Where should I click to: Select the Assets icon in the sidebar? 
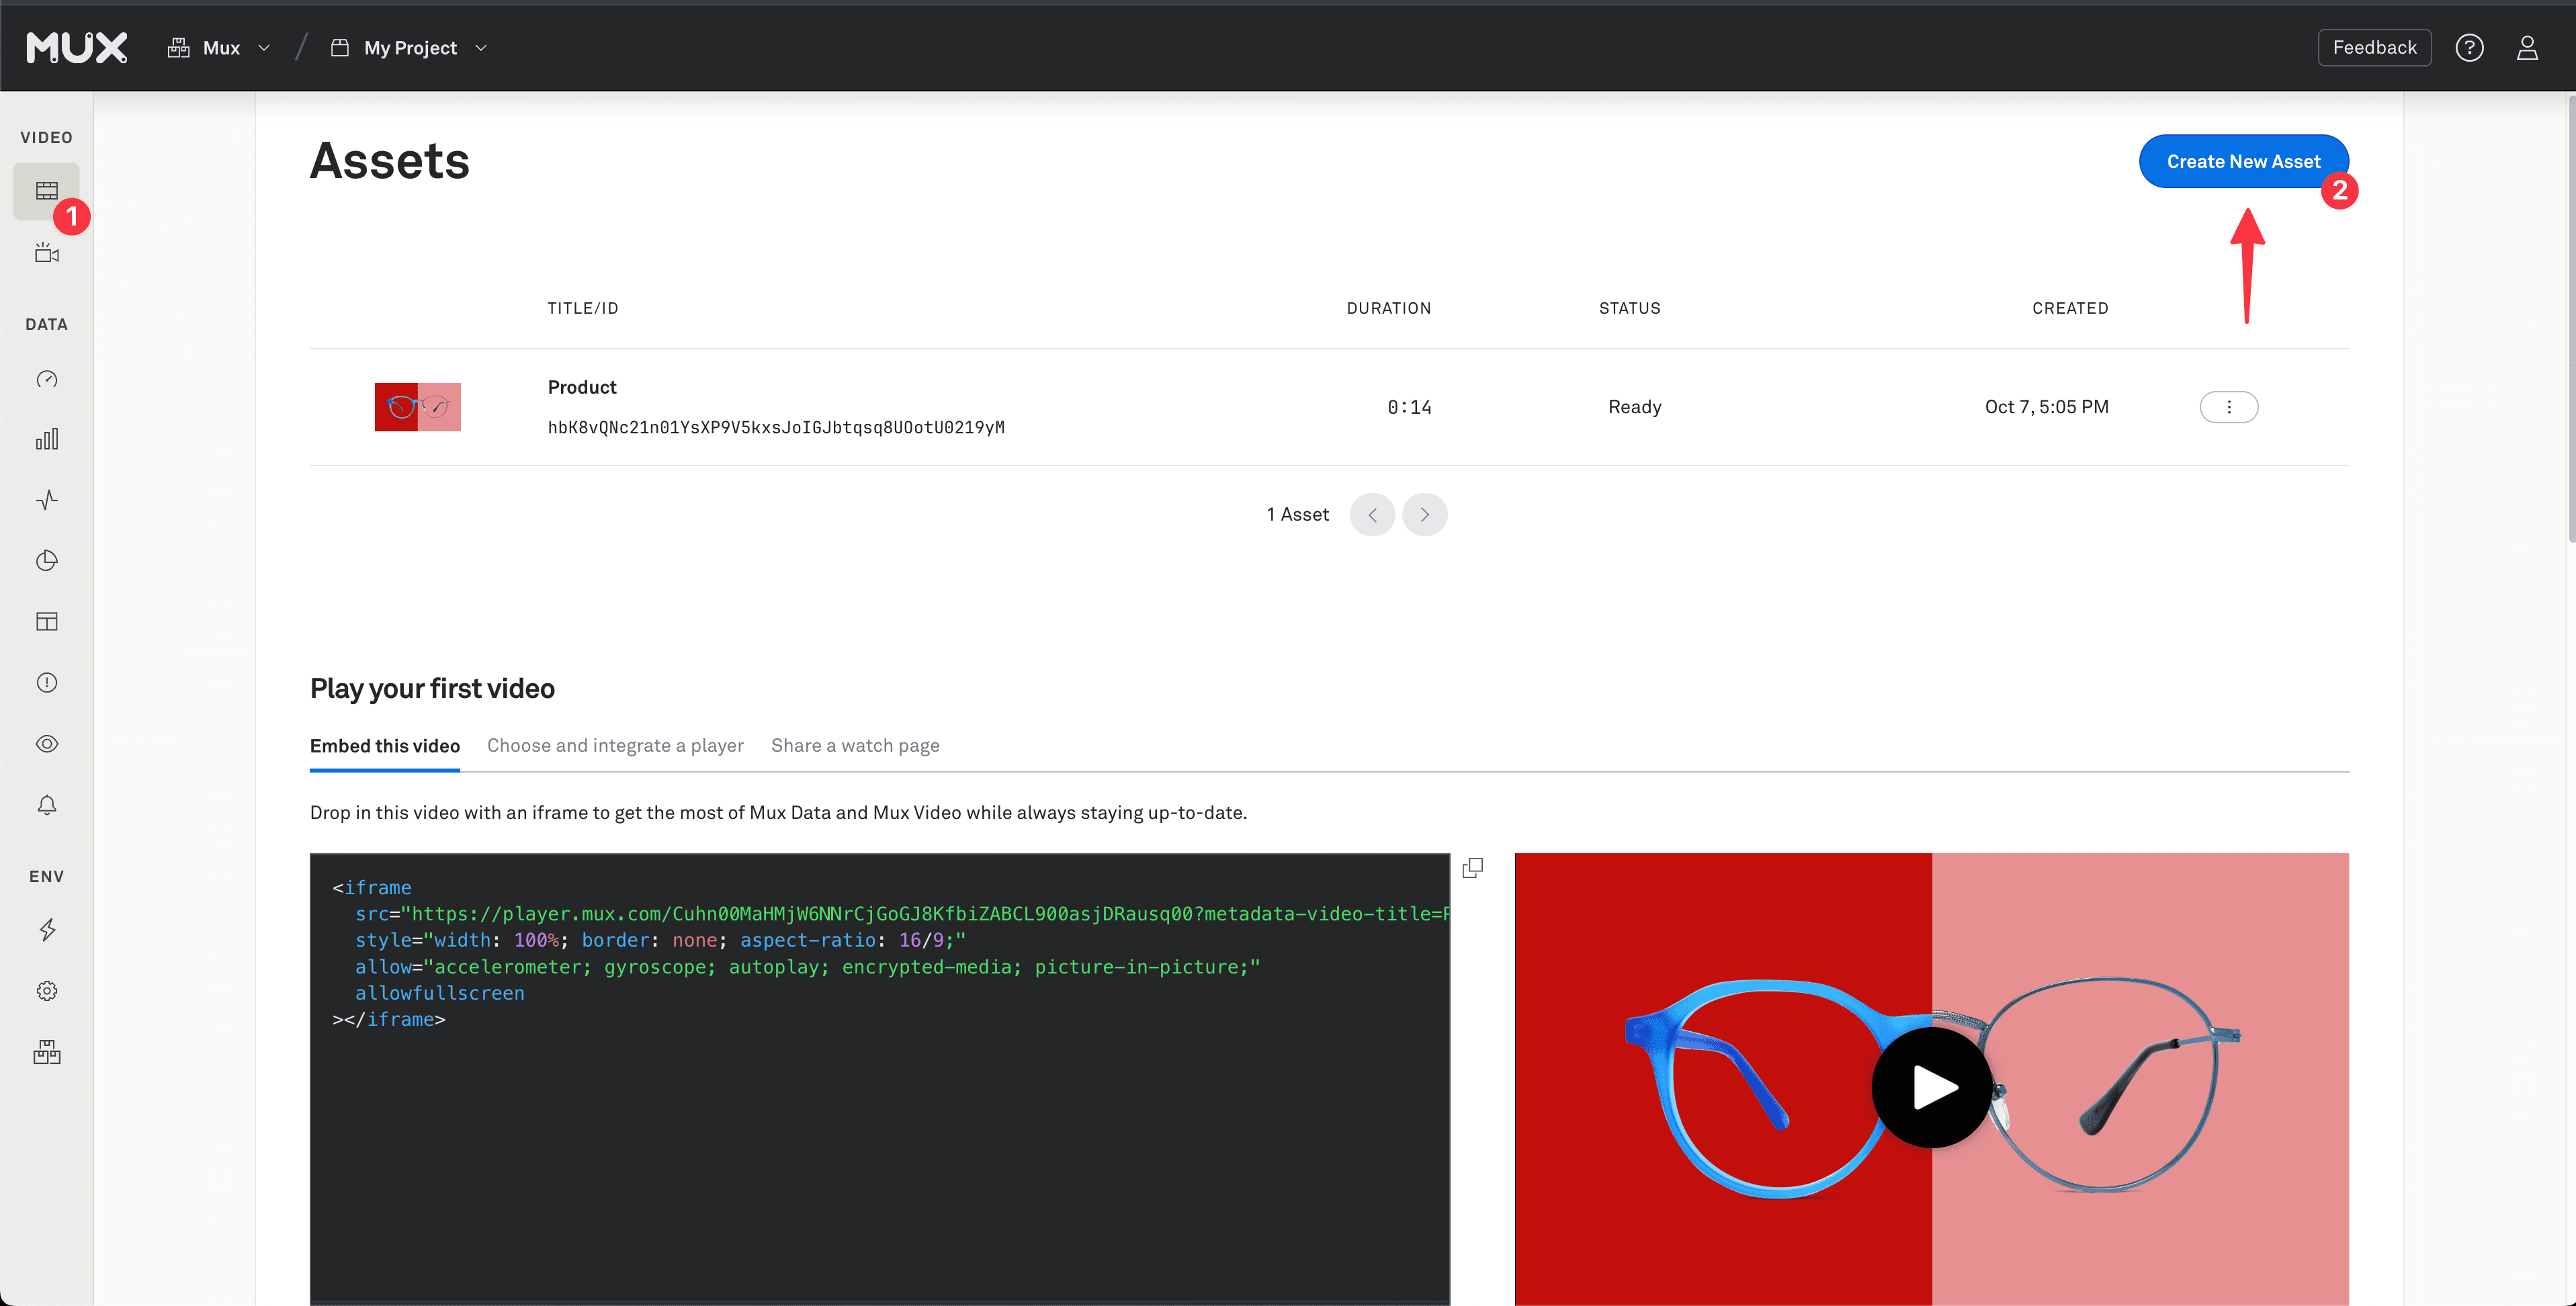[47, 191]
